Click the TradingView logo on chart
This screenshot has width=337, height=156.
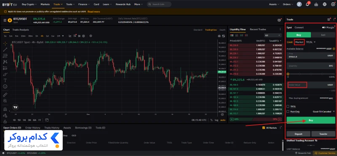tap(15, 107)
